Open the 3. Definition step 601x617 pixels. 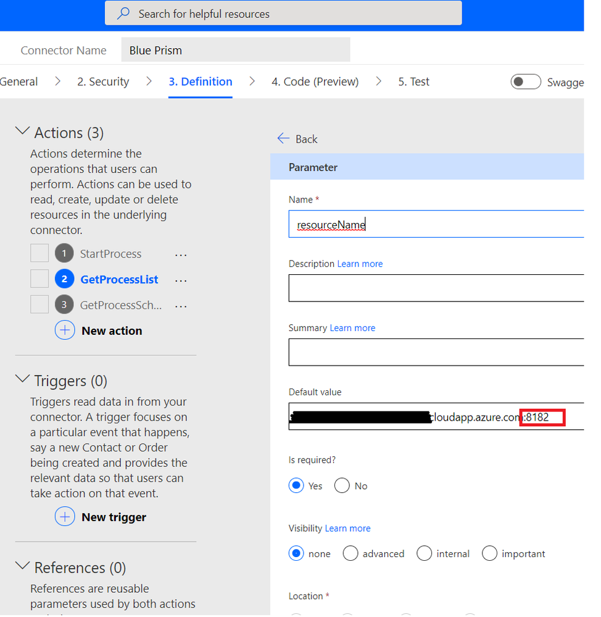tap(201, 82)
